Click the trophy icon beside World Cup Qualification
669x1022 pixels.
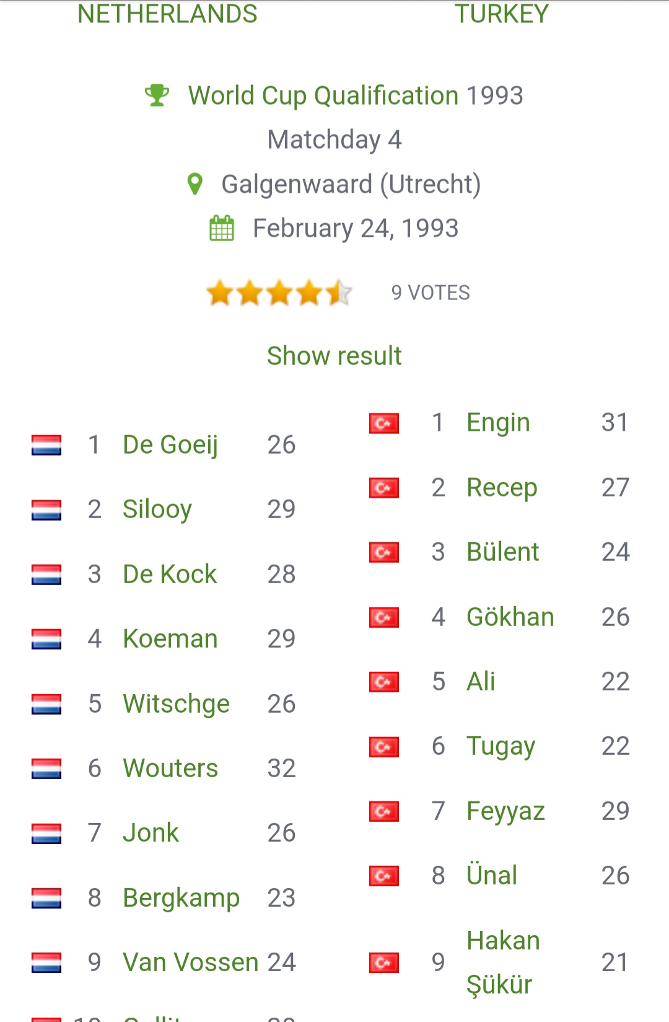(x=157, y=95)
